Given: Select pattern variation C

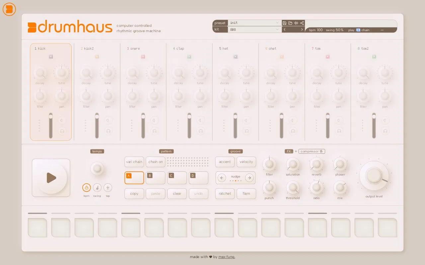Looking at the screenshot, I should (x=177, y=178).
